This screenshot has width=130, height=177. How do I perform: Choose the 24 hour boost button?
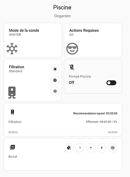(113, 148)
